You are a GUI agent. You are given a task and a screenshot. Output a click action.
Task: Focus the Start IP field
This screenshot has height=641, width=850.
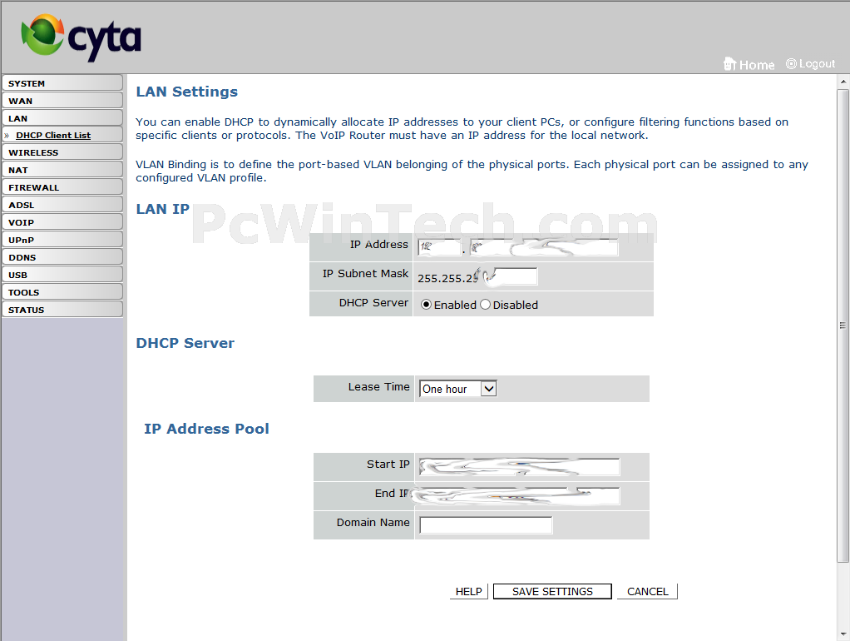(519, 467)
